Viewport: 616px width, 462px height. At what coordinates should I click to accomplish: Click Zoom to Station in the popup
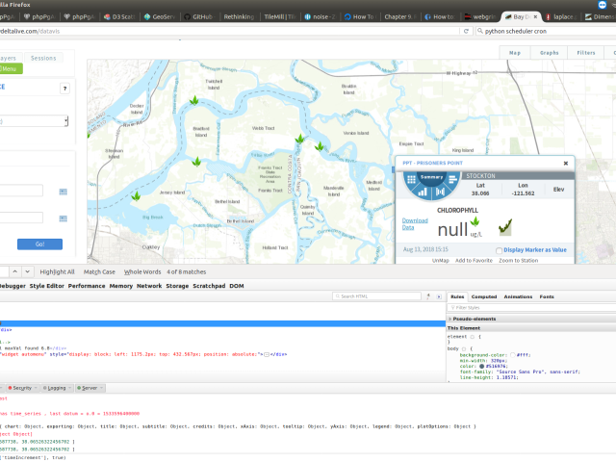pyautogui.click(x=518, y=261)
